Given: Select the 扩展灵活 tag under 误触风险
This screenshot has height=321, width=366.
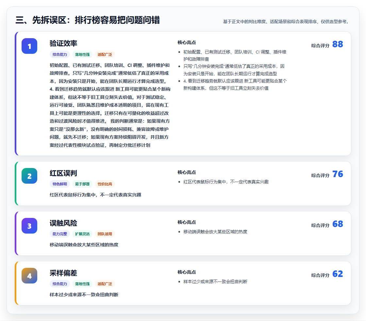Looking at the screenshot, I should click(x=82, y=234).
